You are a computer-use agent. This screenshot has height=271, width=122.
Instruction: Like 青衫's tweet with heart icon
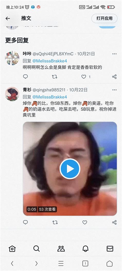click(x=85, y=222)
